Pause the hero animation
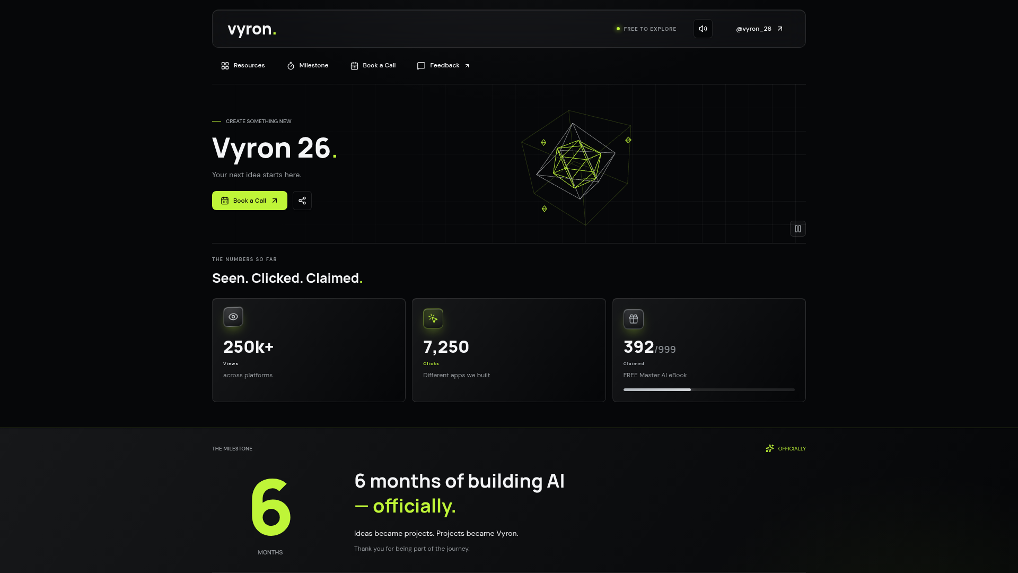This screenshot has height=573, width=1018. (x=798, y=229)
